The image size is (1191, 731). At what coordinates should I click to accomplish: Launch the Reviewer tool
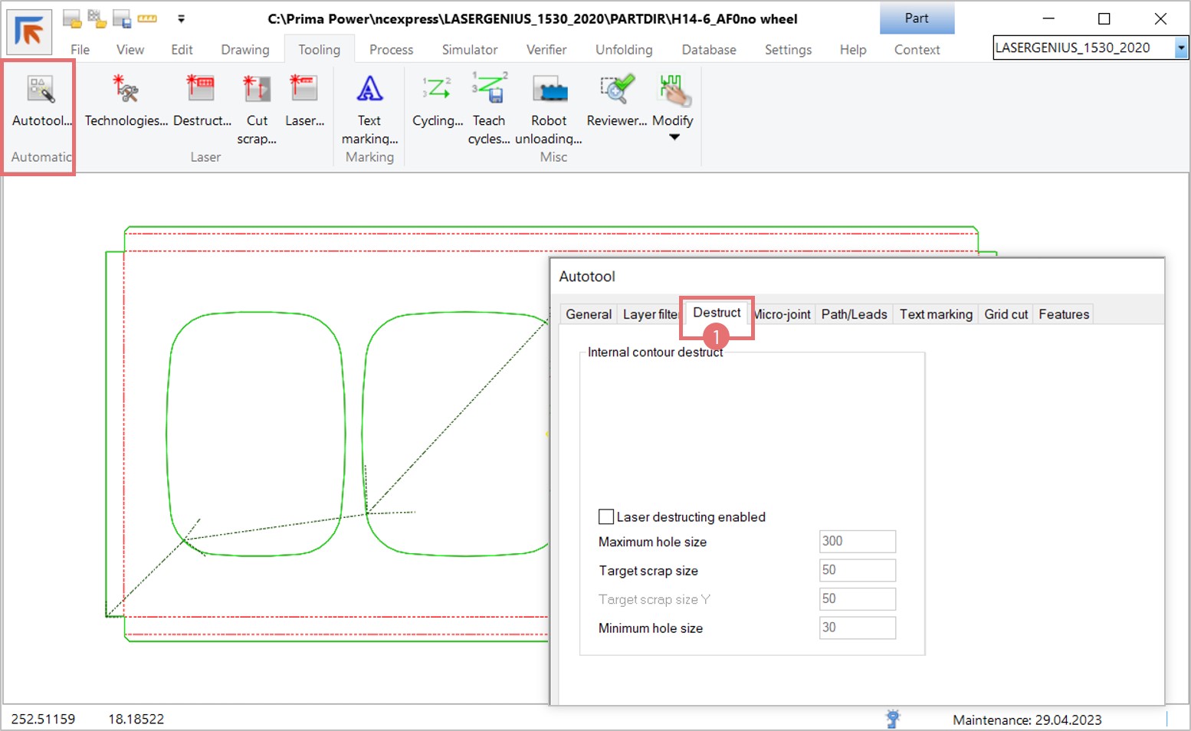[616, 90]
